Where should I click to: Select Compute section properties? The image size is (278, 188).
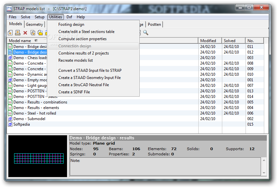93,39
